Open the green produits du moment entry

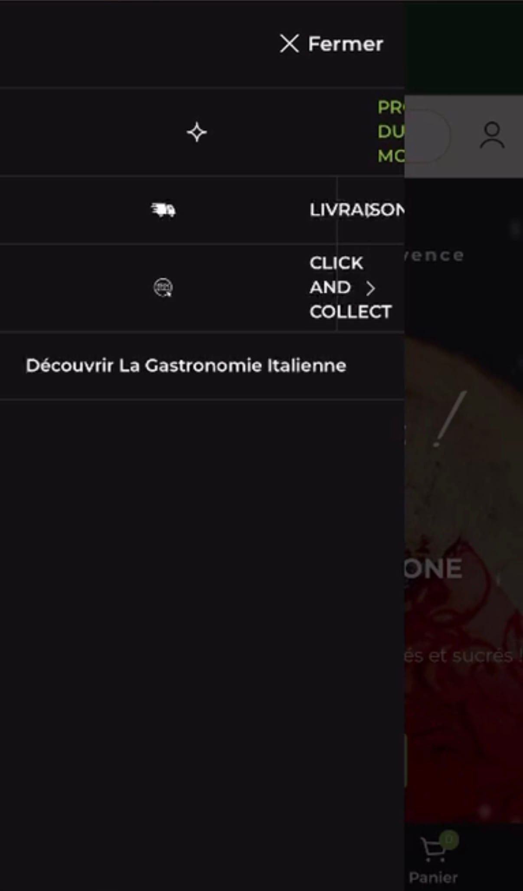(391, 132)
